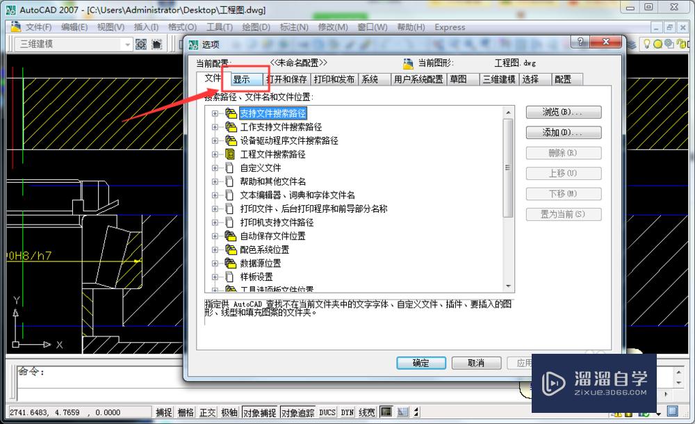Toggle 捕捉 snap mode in status bar
The width and height of the screenshot is (695, 424).
tap(163, 412)
